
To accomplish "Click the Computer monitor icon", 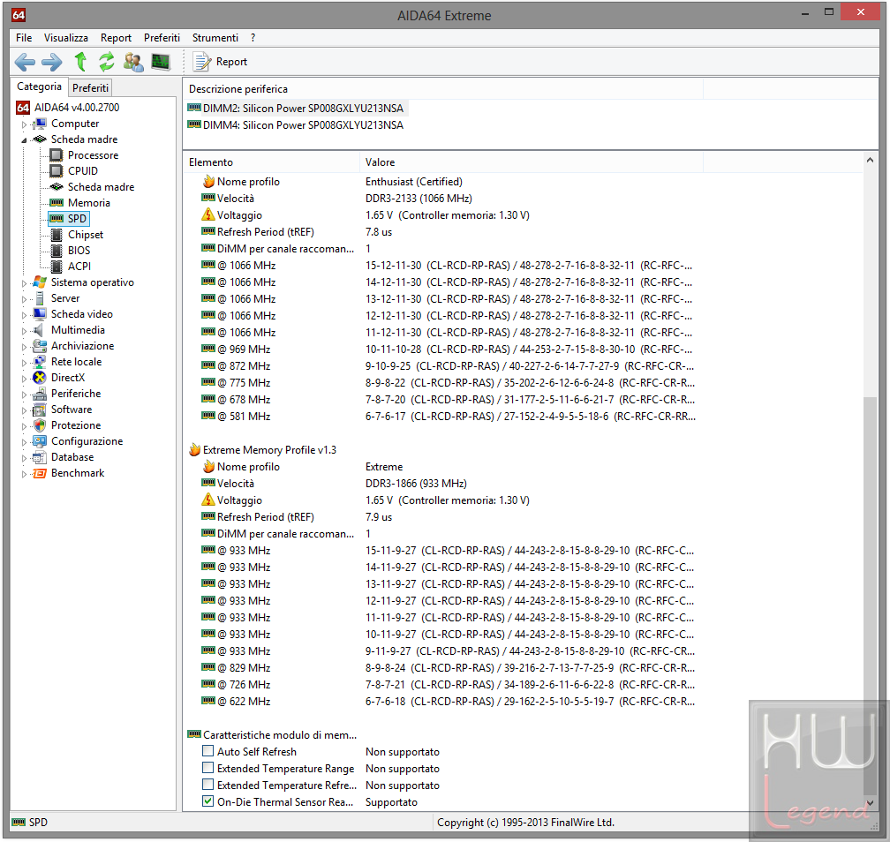I will click(x=39, y=124).
